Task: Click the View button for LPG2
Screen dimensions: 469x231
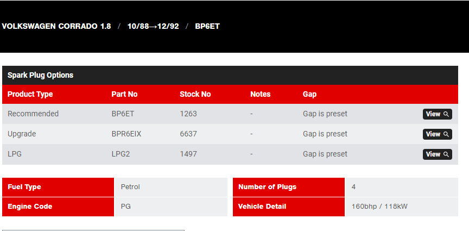Action: (437, 154)
